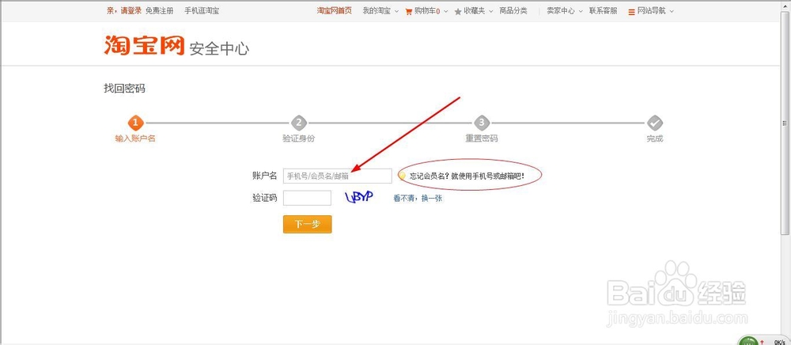791x345 pixels.
Task: Open 联系客服 customer service link
Action: pos(603,10)
